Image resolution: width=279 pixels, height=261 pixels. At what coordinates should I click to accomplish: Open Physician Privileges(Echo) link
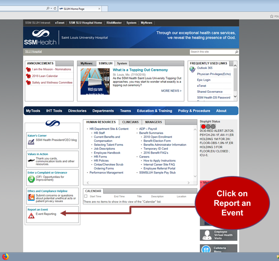coord(214,74)
